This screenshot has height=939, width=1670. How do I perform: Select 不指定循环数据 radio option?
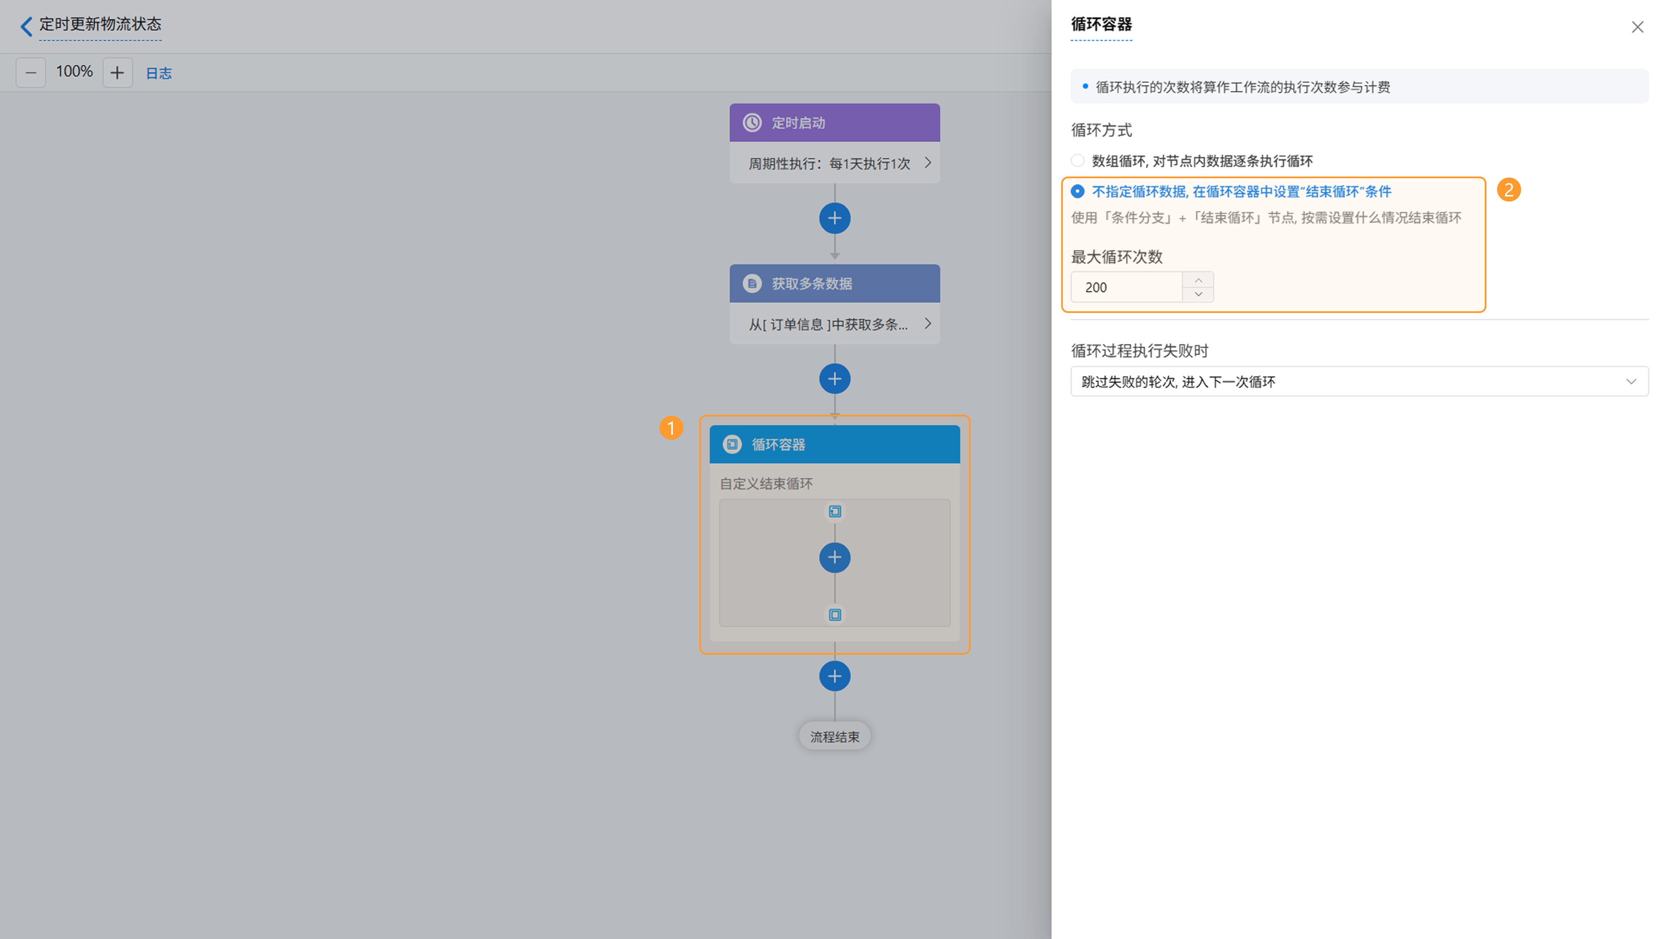click(1078, 192)
